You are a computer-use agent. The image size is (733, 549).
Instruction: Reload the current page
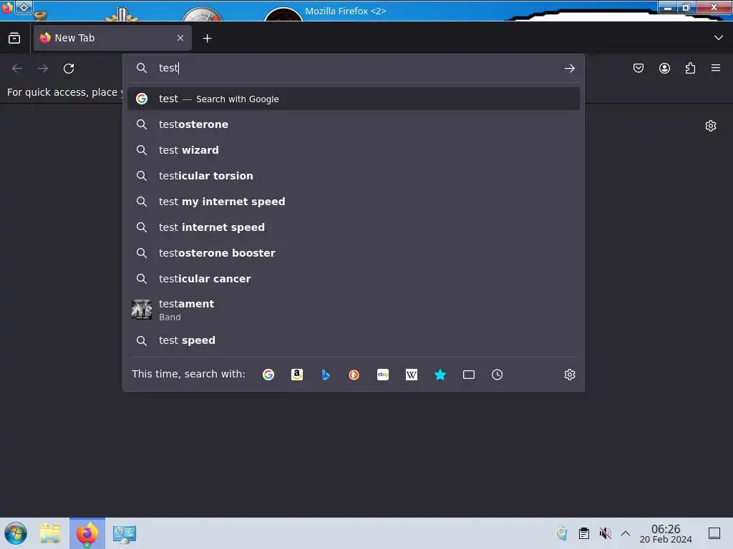[69, 69]
